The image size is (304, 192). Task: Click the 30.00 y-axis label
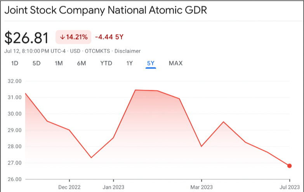tap(14, 114)
